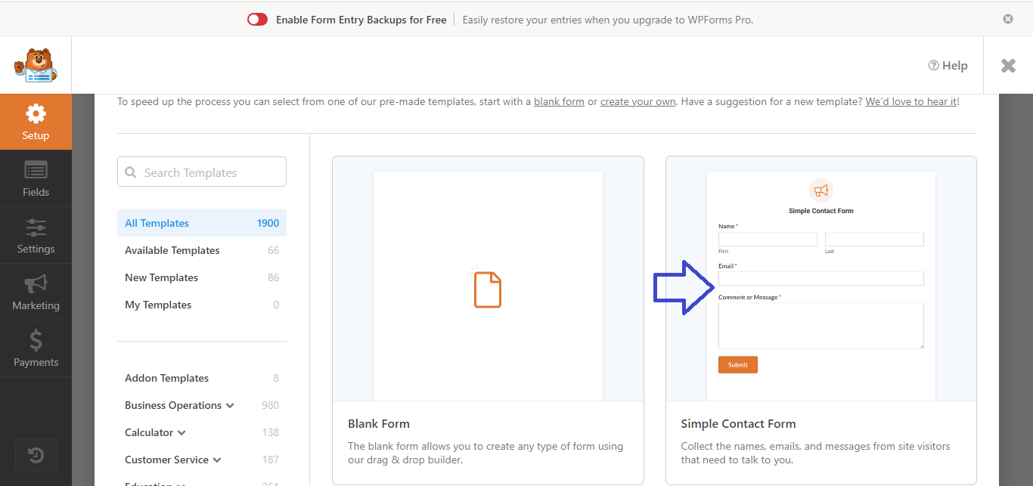Open the Payments dollar panel
This screenshot has height=486, width=1033.
point(36,348)
